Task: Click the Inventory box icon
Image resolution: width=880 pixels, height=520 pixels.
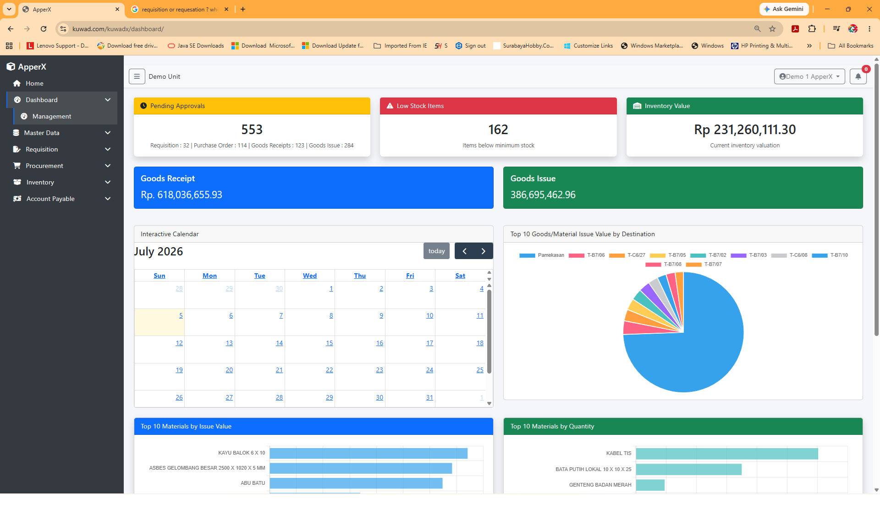Action: coord(17,182)
